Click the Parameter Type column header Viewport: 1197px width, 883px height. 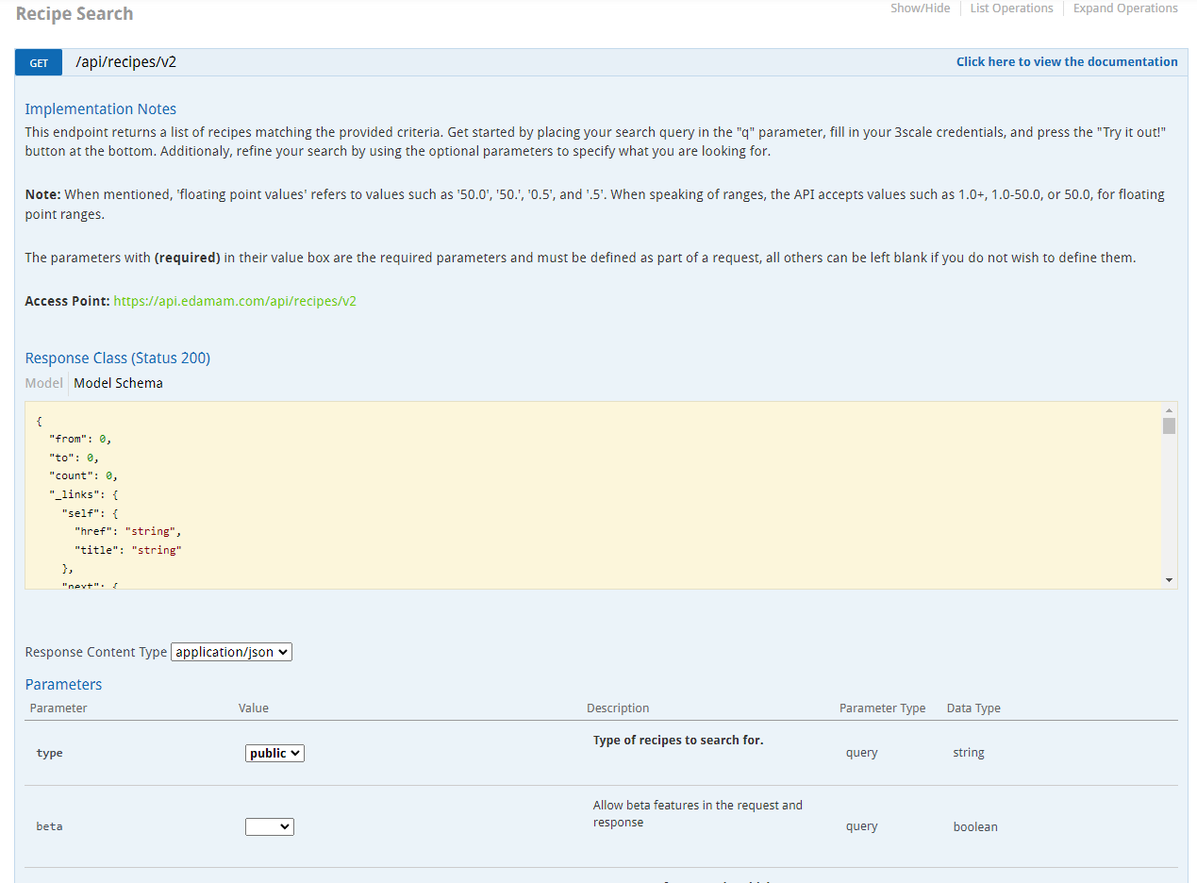tap(883, 708)
